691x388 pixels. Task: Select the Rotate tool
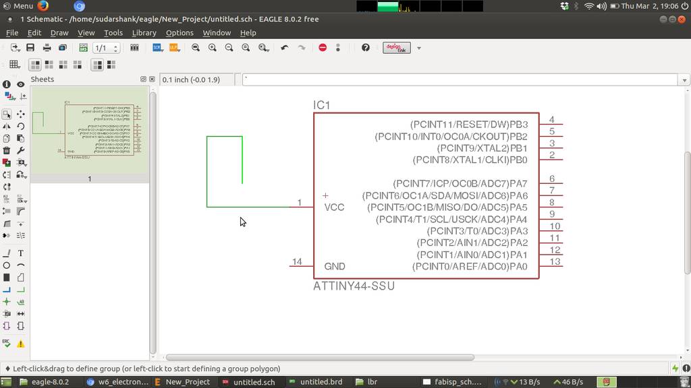click(21, 126)
